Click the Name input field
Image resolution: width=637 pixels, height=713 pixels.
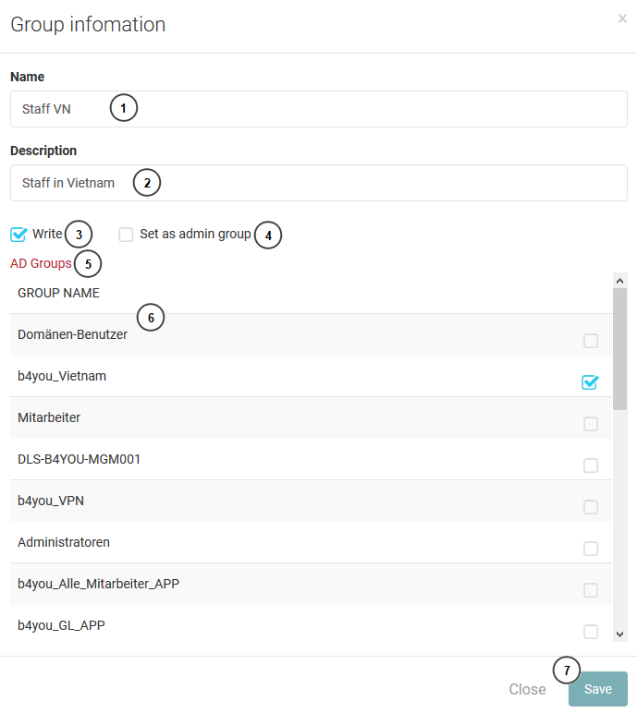click(319, 109)
